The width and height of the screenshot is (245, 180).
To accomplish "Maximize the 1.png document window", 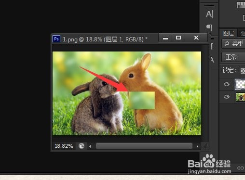I will tap(178, 38).
